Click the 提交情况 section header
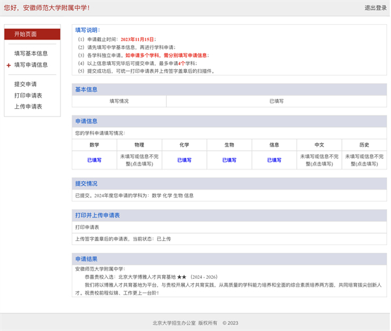 pos(229,184)
